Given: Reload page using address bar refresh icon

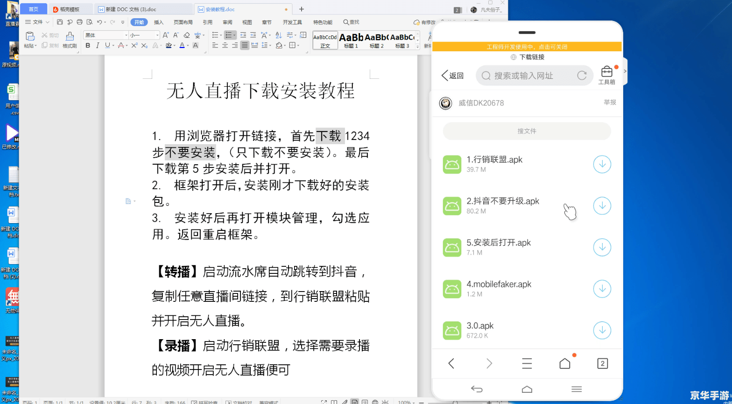Looking at the screenshot, I should [582, 75].
